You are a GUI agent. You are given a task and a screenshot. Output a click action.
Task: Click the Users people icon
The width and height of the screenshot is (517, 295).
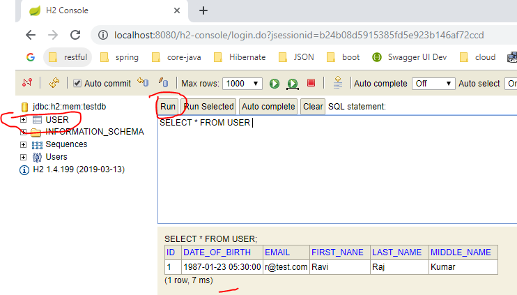(37, 158)
